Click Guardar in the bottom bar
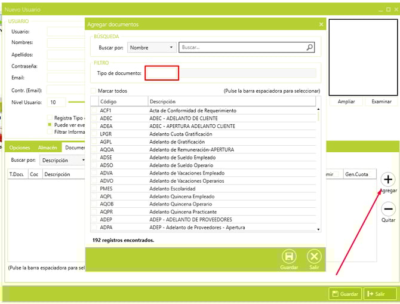 [x=345, y=294]
